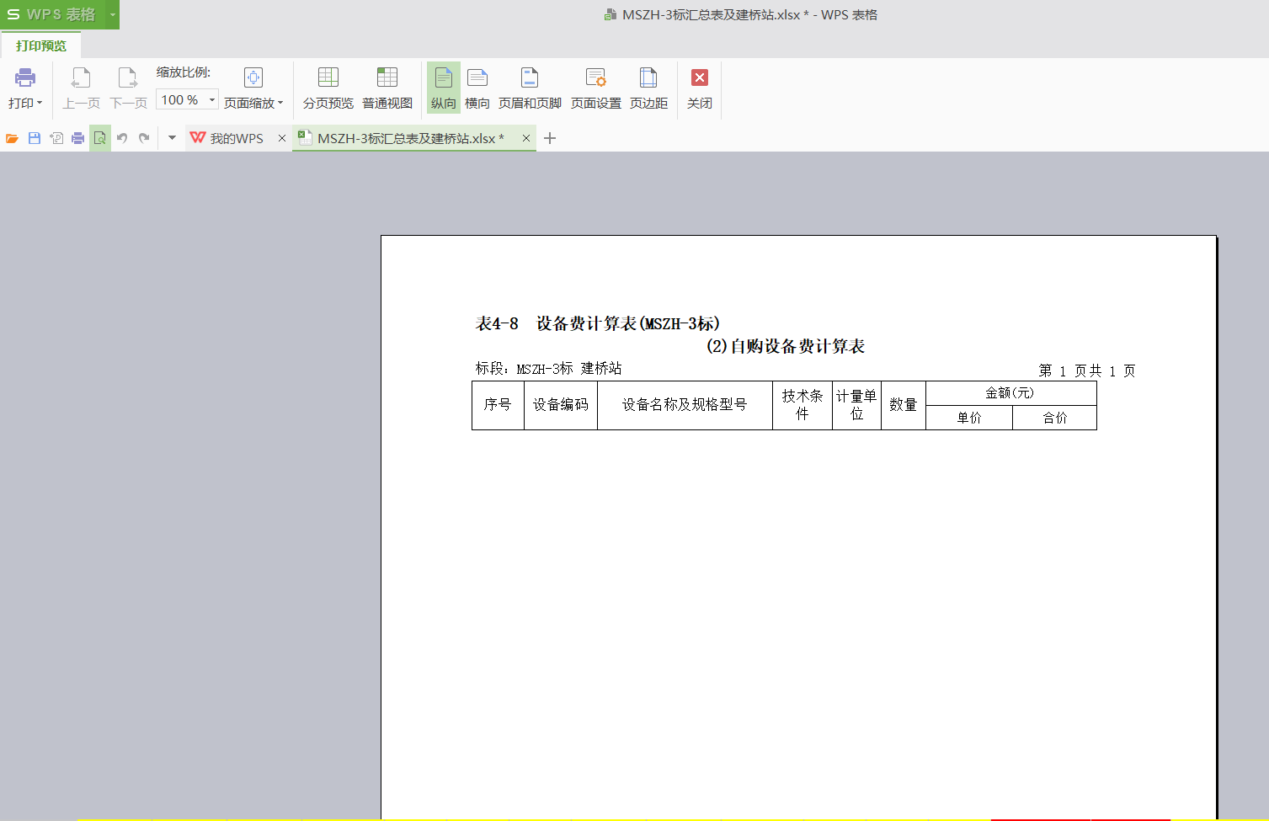The image size is (1269, 821).
Task: Click the undo arrow icon
Action: [122, 138]
